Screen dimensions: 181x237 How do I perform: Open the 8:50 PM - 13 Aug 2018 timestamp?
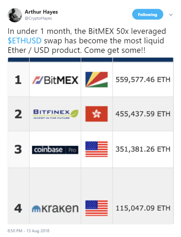click(28, 231)
